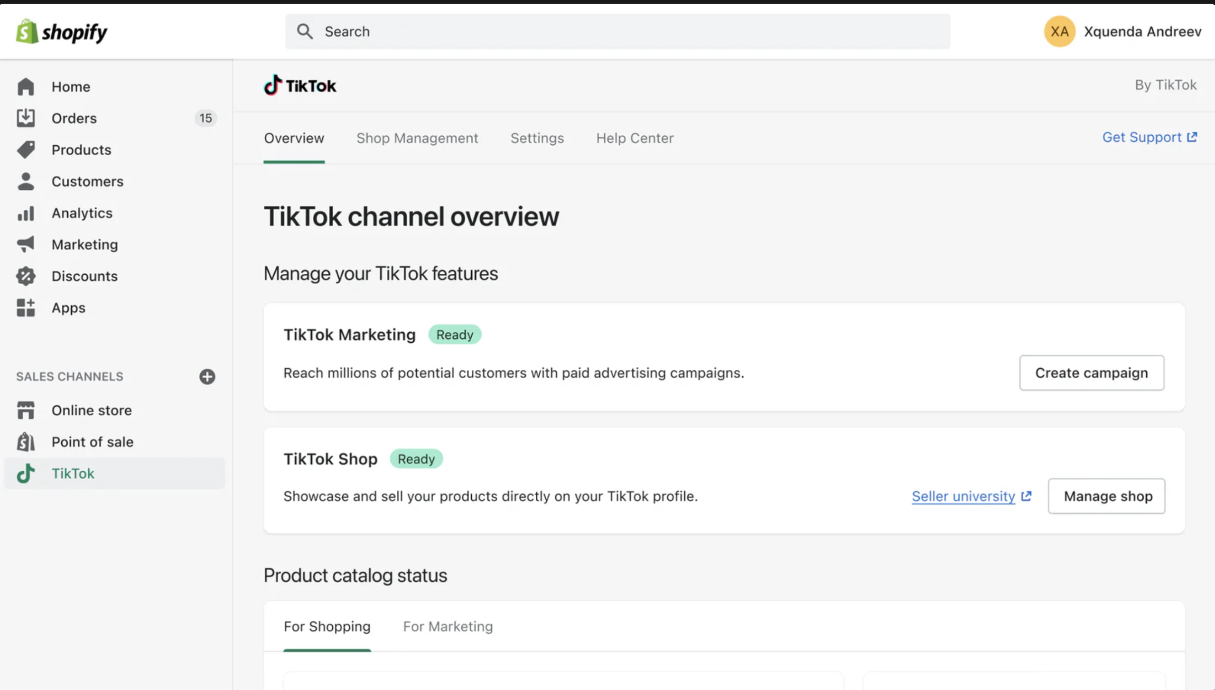1215x690 pixels.
Task: Click the Marketing megaphone icon
Action: pos(26,244)
